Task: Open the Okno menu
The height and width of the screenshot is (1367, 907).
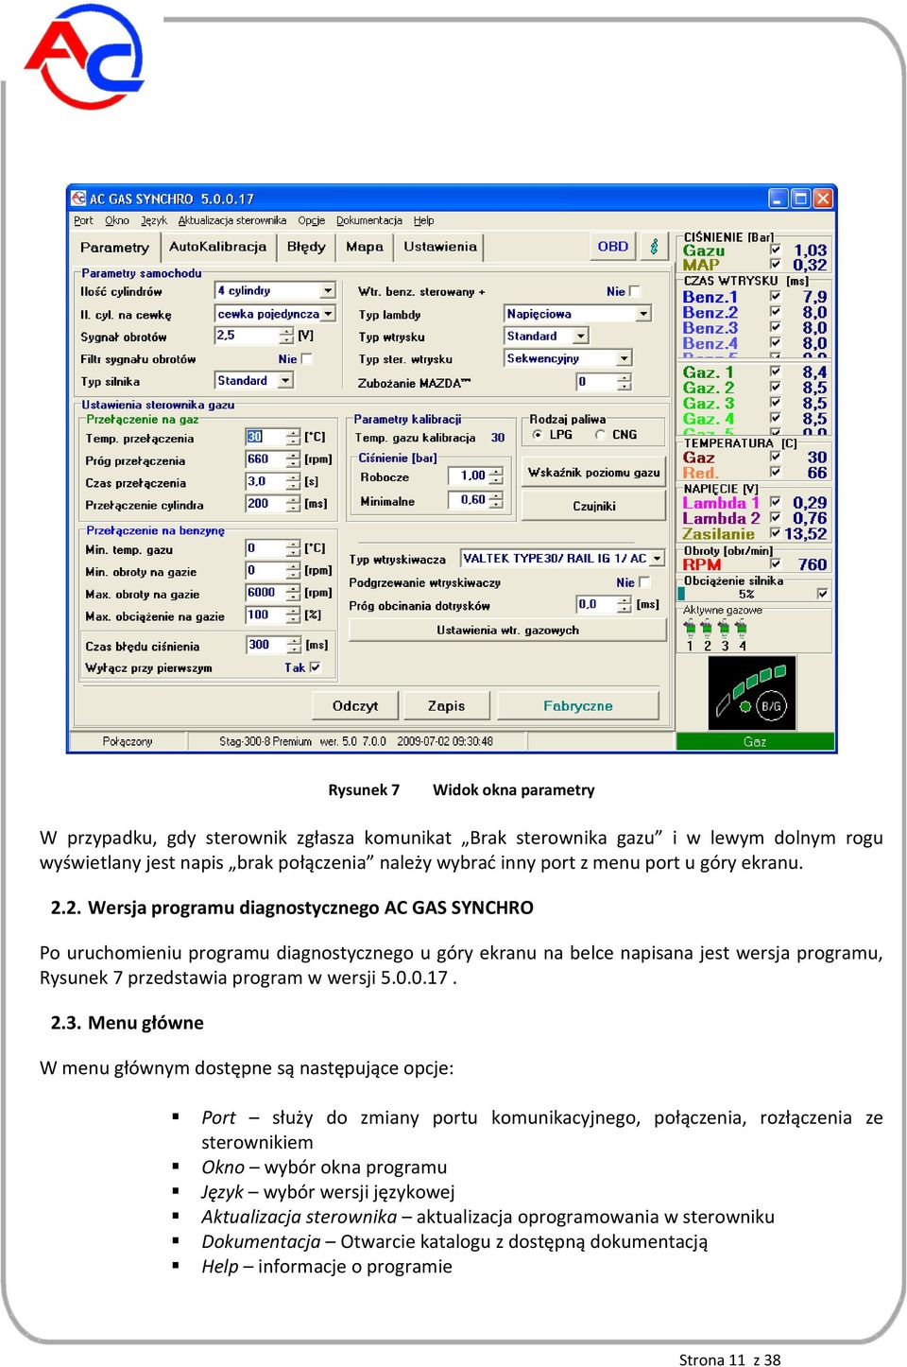Action: coord(117,220)
